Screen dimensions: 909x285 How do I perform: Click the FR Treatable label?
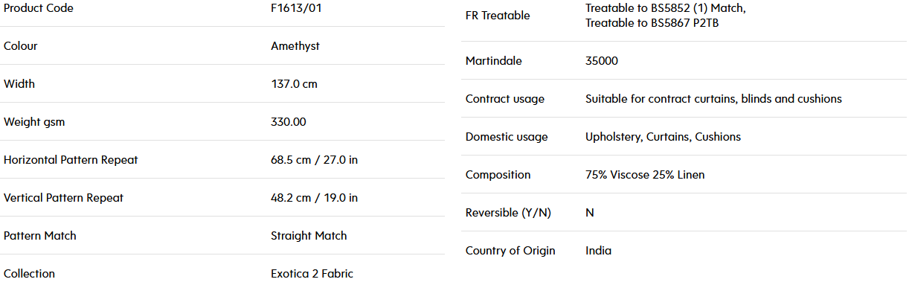[498, 16]
